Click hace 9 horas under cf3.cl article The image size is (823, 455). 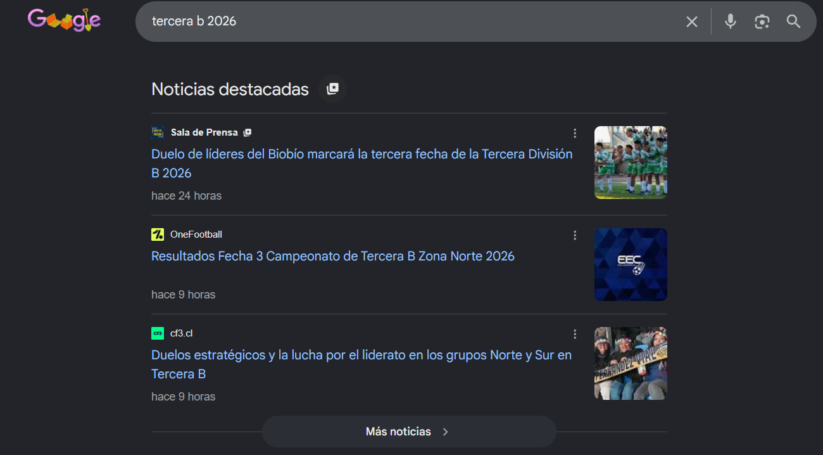[184, 397]
